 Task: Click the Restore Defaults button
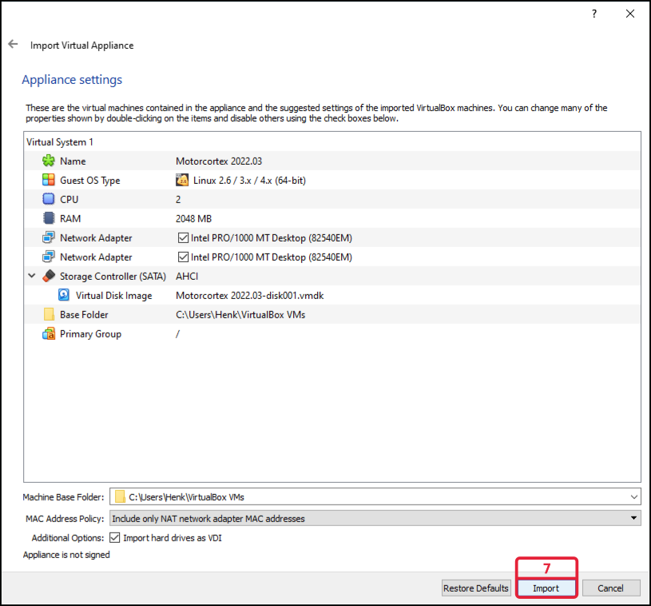[x=476, y=588]
